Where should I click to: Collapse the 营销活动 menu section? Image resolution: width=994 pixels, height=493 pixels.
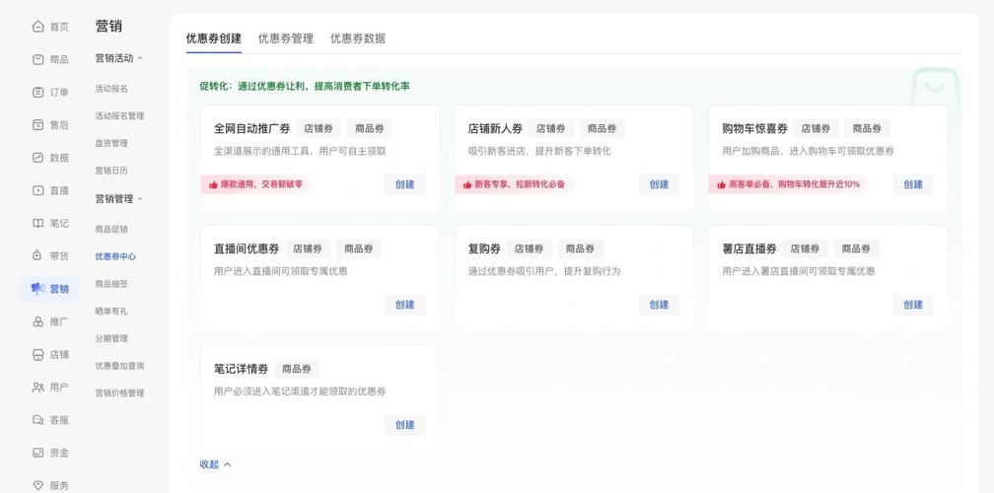(140, 59)
